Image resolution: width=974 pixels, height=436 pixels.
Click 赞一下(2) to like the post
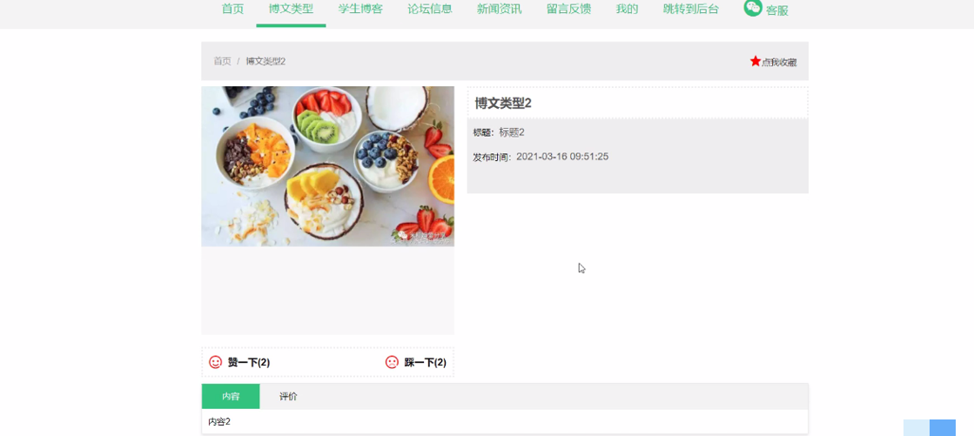pos(248,363)
